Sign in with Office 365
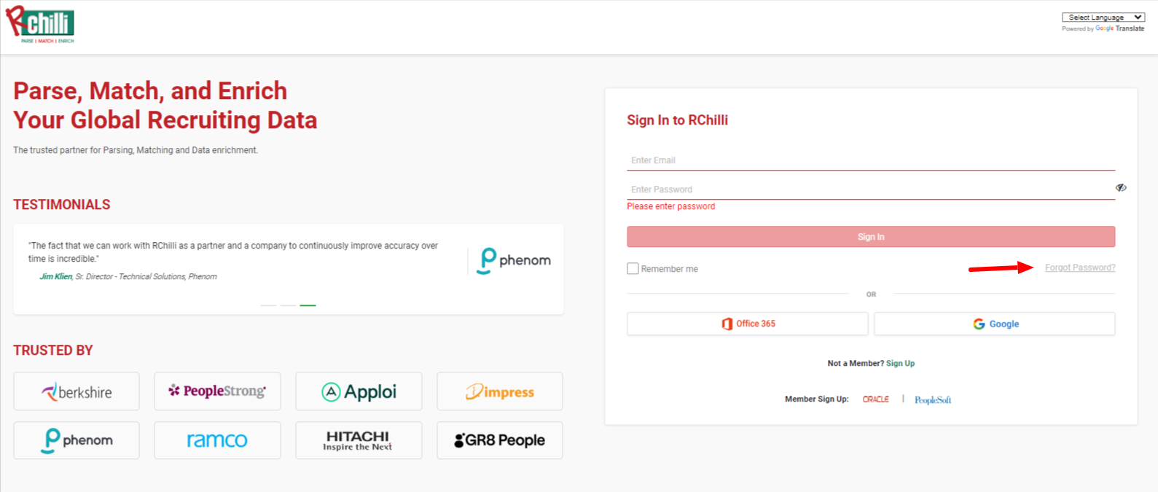Image resolution: width=1158 pixels, height=492 pixels. coord(748,324)
